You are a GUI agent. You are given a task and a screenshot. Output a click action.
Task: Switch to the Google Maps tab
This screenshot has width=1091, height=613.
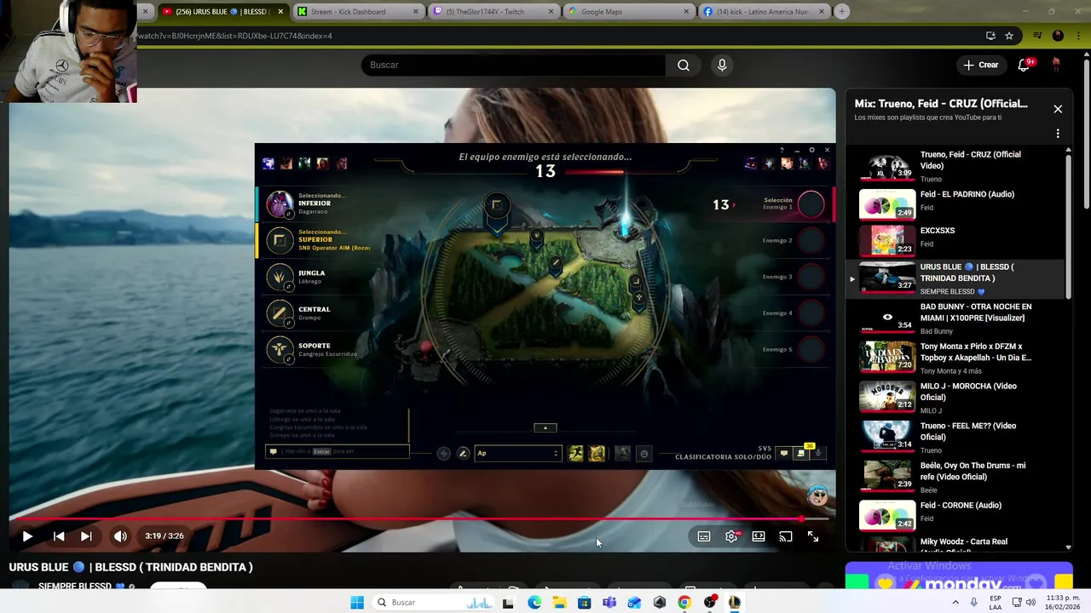(627, 12)
